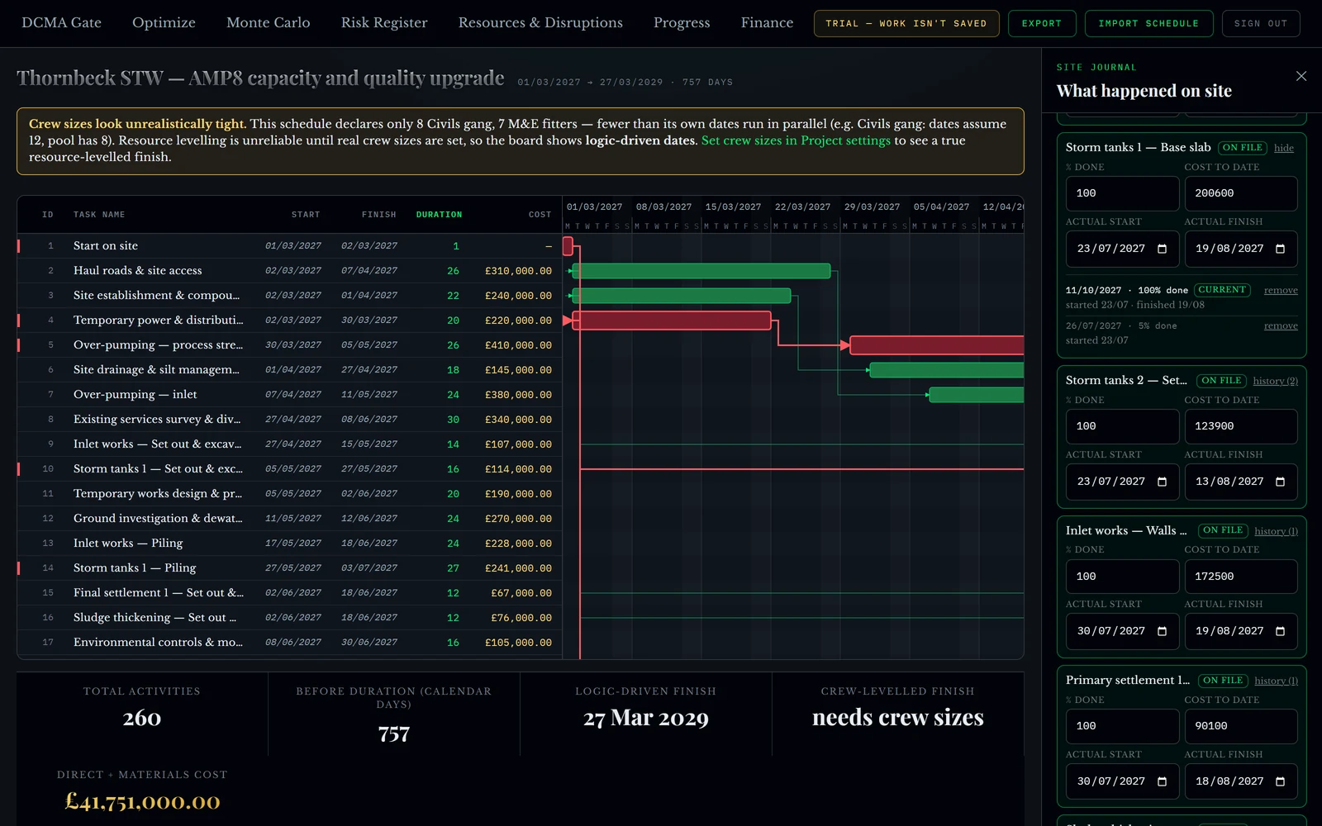Sort the table by Duration column
The width and height of the screenshot is (1322, 826).
pyautogui.click(x=439, y=215)
